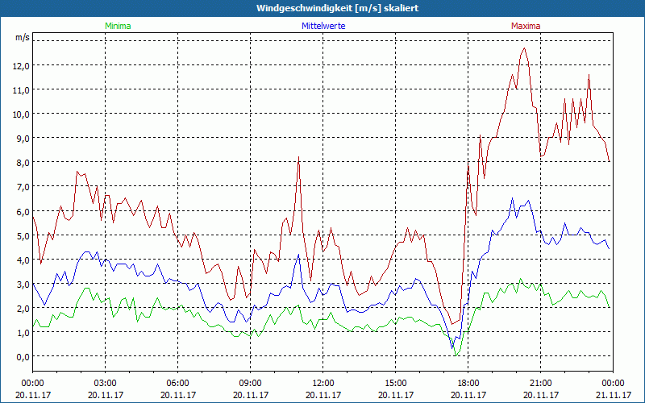Select the 12,0 y-axis tick label

[x=21, y=65]
